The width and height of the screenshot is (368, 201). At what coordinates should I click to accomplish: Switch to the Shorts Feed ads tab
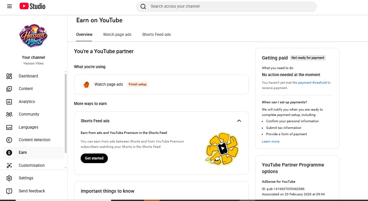click(x=157, y=35)
